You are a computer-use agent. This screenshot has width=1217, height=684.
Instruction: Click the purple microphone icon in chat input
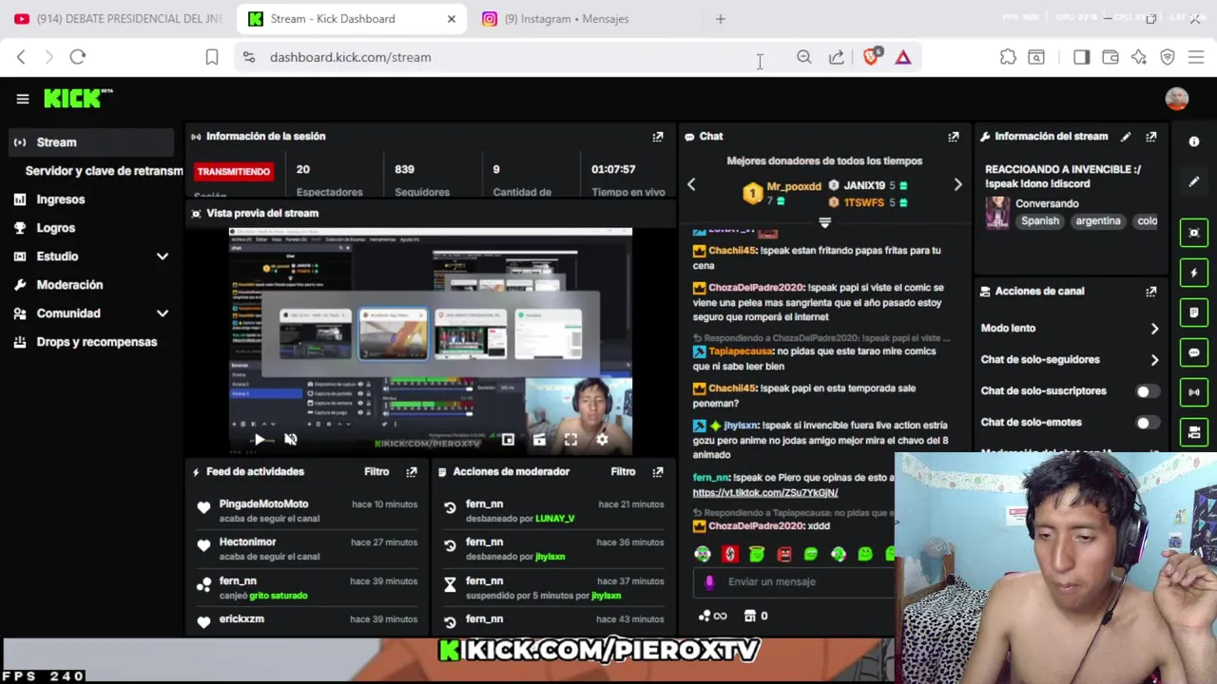click(x=709, y=582)
